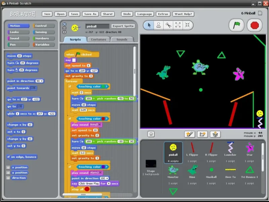Pick the blue color in touching color block
The image size is (269, 202).
[104, 167]
